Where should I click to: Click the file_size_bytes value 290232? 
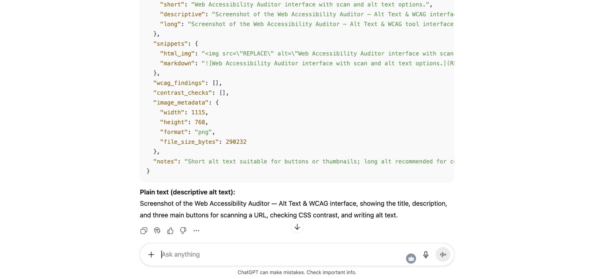[x=236, y=142]
